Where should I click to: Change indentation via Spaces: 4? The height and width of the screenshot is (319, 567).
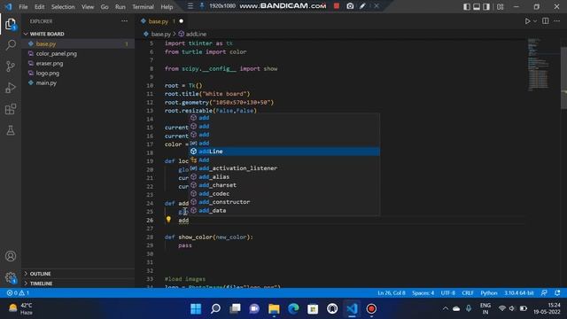point(423,293)
